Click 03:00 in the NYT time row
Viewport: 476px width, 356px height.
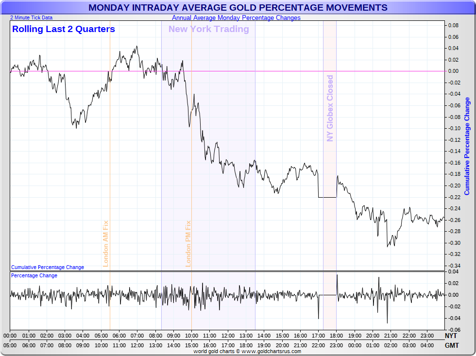(65, 336)
